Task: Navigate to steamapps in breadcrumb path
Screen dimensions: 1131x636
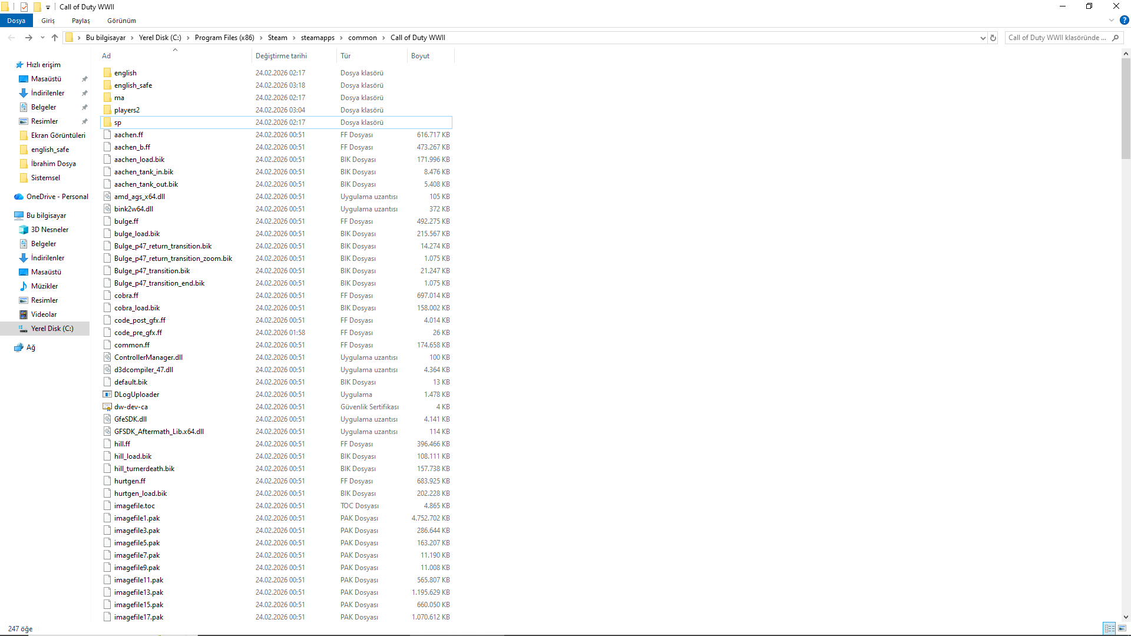Action: click(318, 38)
